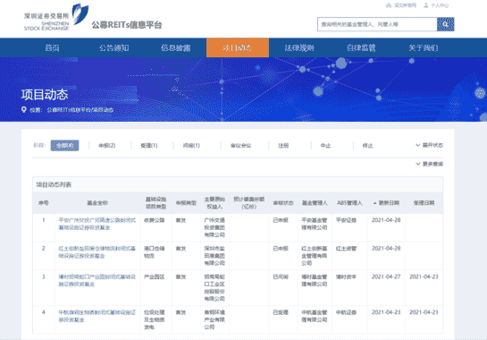
Task: Click the person icon beside 个人中心
Action: click(x=426, y=5)
